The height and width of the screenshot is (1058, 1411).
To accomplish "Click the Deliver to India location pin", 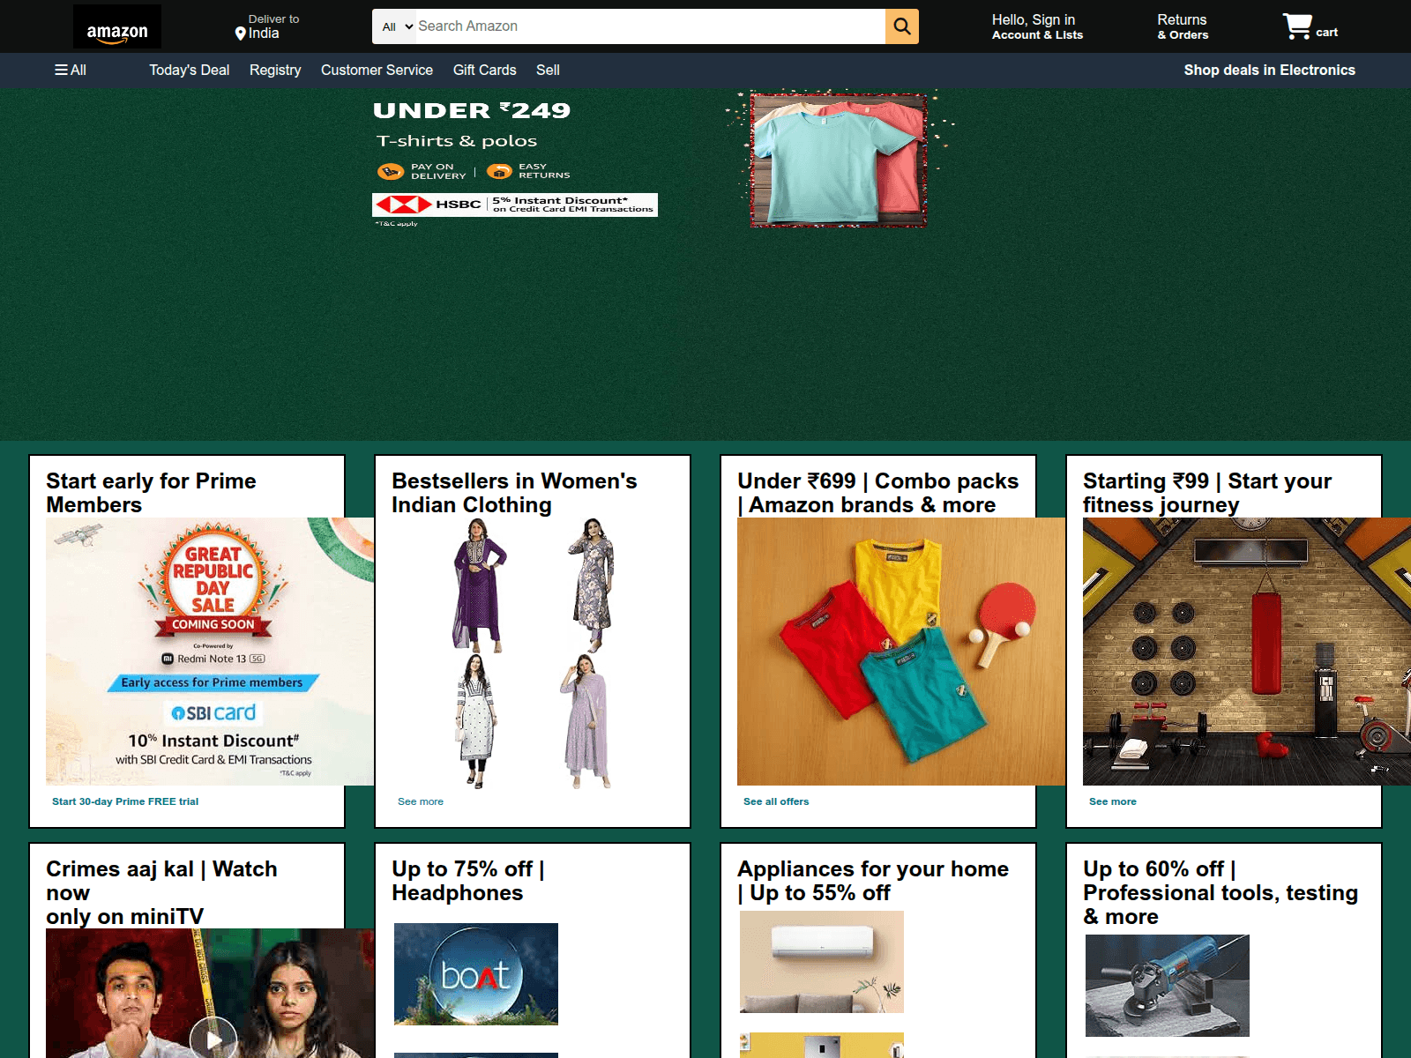I will pyautogui.click(x=241, y=34).
